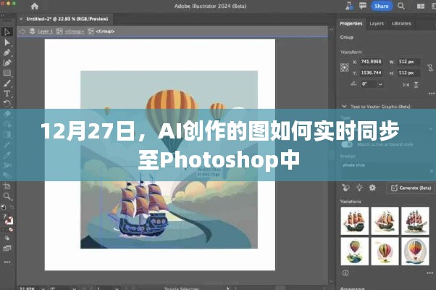The height and width of the screenshot is (290, 436).
Task: Select balloon in circular frame variation
Action: tap(415, 251)
